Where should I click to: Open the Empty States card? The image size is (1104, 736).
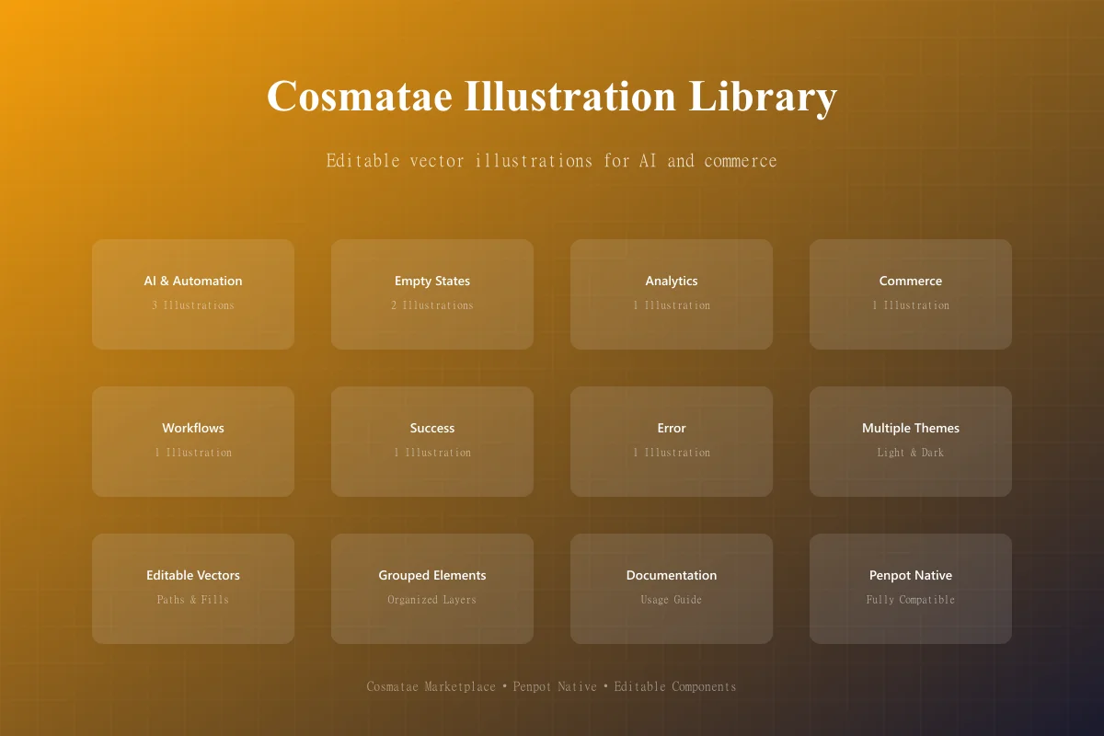[432, 294]
